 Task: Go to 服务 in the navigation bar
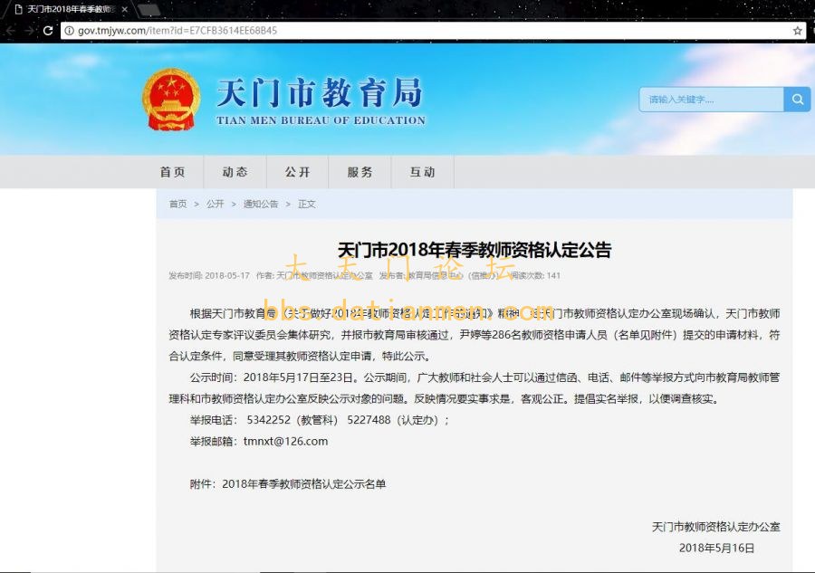(360, 172)
